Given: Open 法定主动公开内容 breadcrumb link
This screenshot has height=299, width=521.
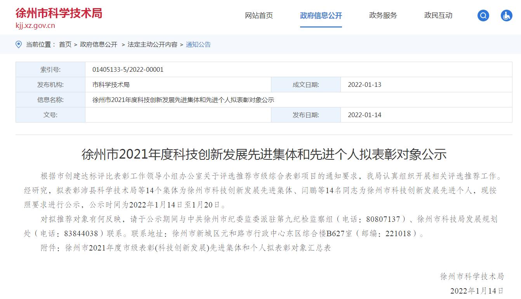Looking at the screenshot, I should [x=152, y=45].
